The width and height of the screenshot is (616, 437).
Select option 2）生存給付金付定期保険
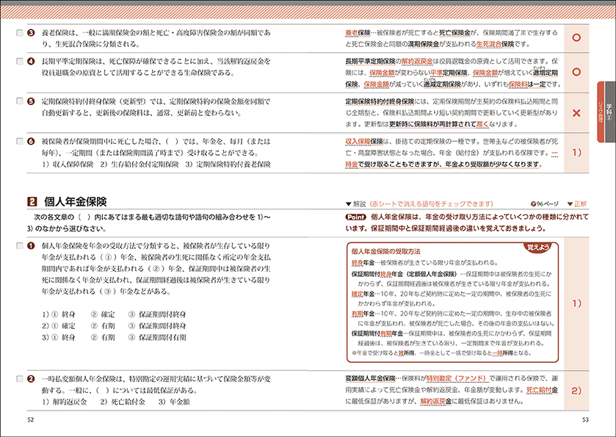[139, 165]
